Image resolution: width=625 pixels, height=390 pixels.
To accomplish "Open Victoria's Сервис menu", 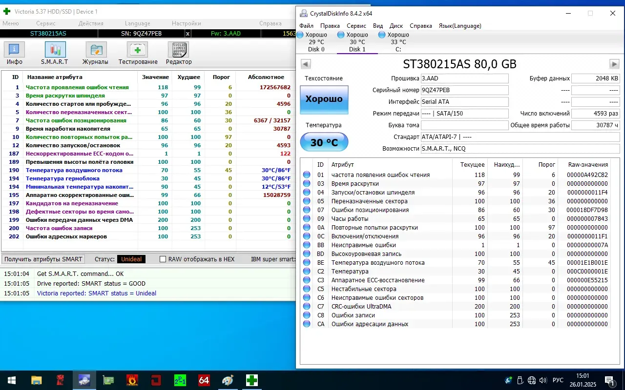I will click(x=46, y=23).
